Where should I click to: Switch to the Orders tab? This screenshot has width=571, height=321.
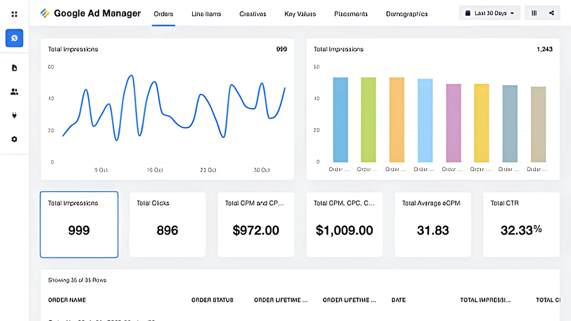[x=163, y=14]
